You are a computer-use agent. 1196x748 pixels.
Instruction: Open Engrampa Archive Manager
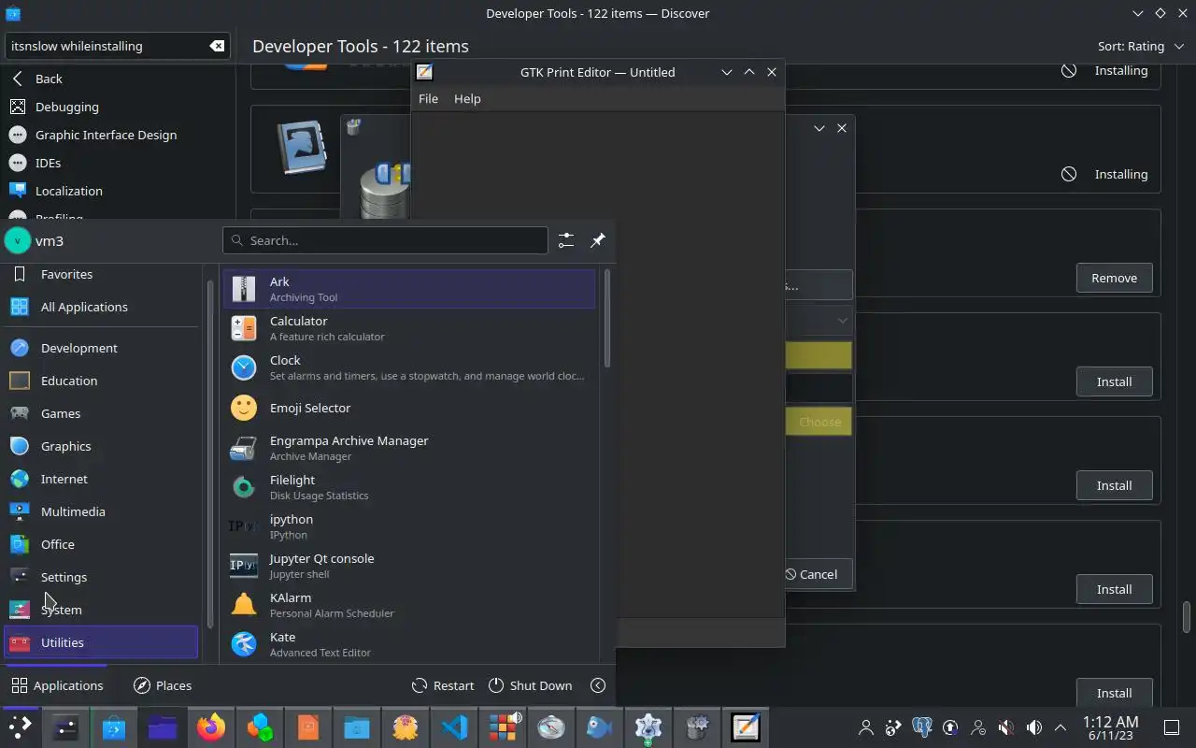point(409,448)
